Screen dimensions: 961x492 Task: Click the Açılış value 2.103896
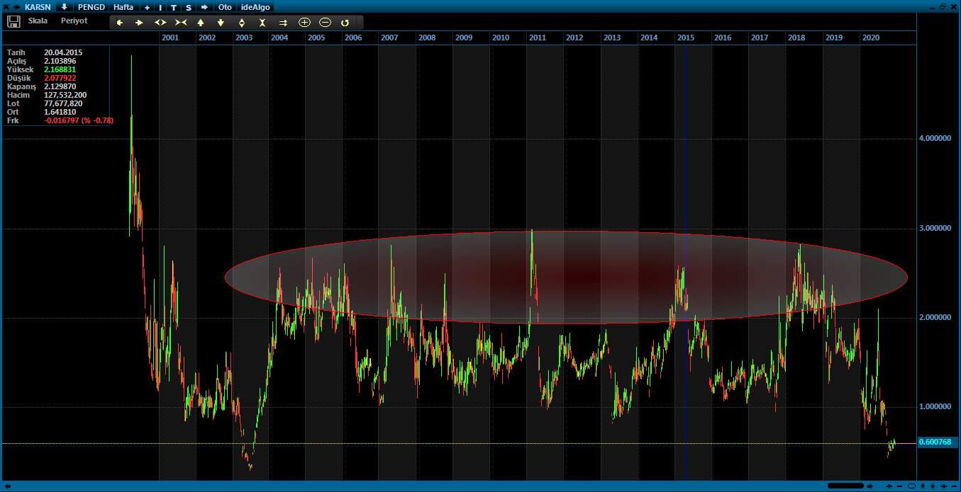pos(60,62)
